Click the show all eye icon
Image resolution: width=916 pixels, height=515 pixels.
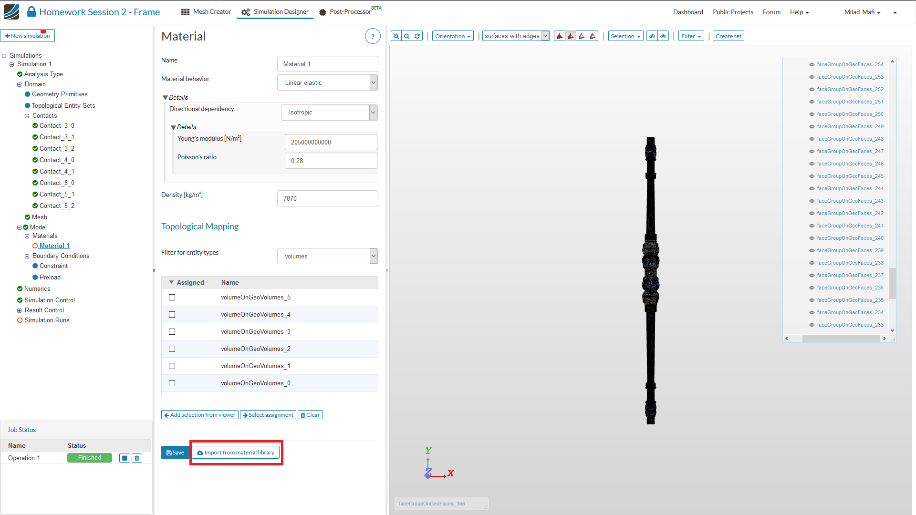pyautogui.click(x=663, y=36)
